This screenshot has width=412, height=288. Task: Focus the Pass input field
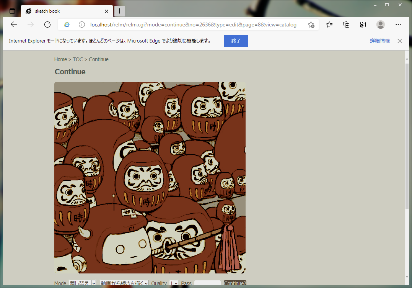coord(207,283)
